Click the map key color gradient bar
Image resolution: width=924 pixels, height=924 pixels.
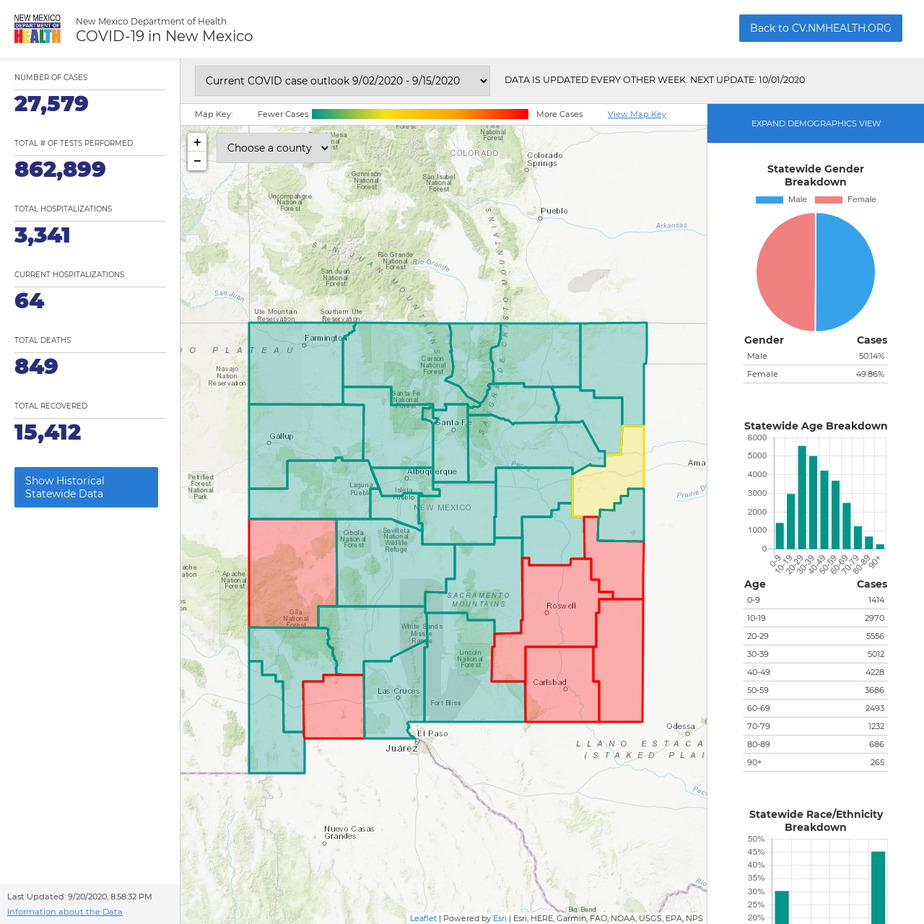[420, 114]
